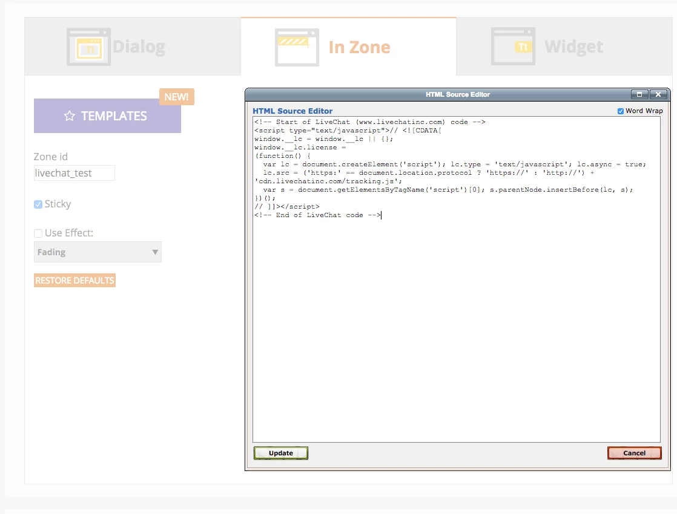Open the Fading effect dropdown
677x514 pixels.
[97, 252]
